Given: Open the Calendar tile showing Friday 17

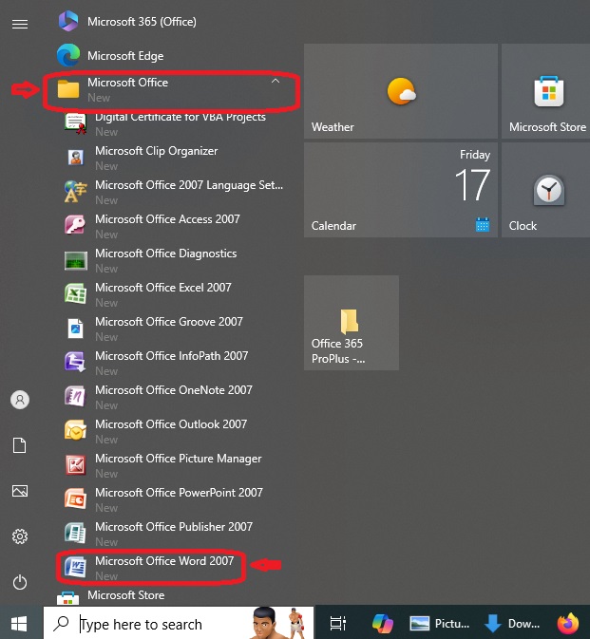Looking at the screenshot, I should [x=401, y=190].
